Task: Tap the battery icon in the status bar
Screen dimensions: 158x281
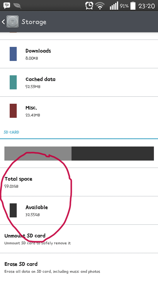Action: pos(133,6)
